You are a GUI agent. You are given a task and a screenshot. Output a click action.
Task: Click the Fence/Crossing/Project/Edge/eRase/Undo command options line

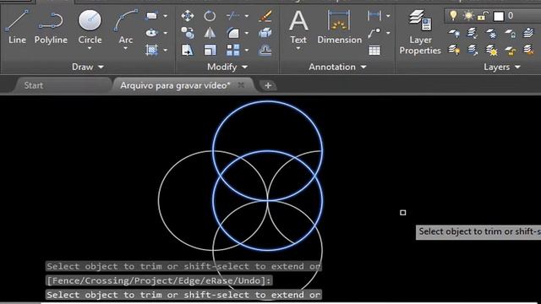coord(159,280)
